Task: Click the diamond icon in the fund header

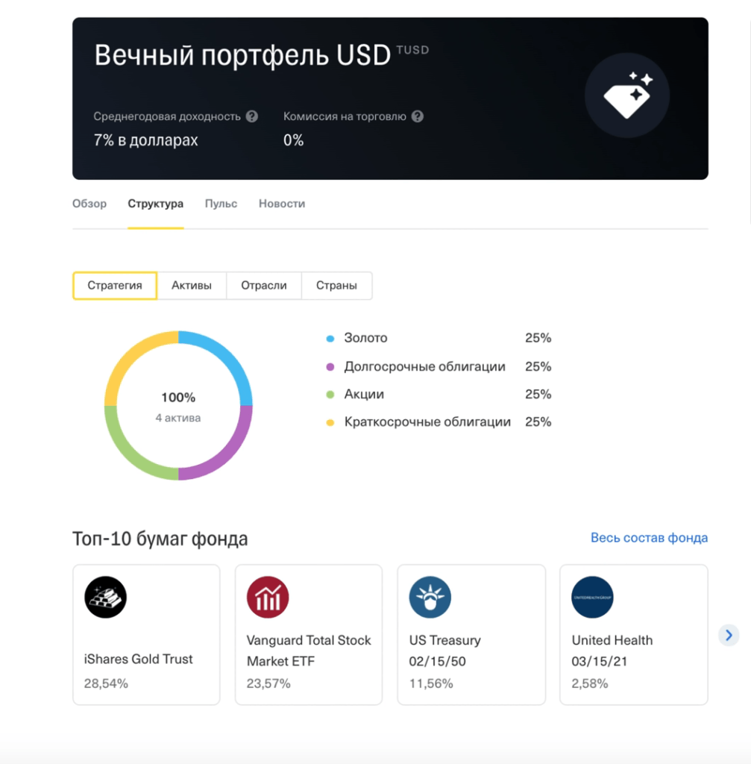Action: (x=627, y=95)
